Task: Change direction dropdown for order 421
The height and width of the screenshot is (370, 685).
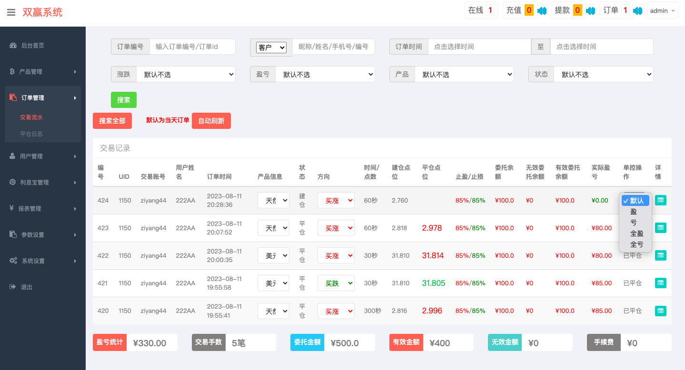Action: (x=336, y=282)
